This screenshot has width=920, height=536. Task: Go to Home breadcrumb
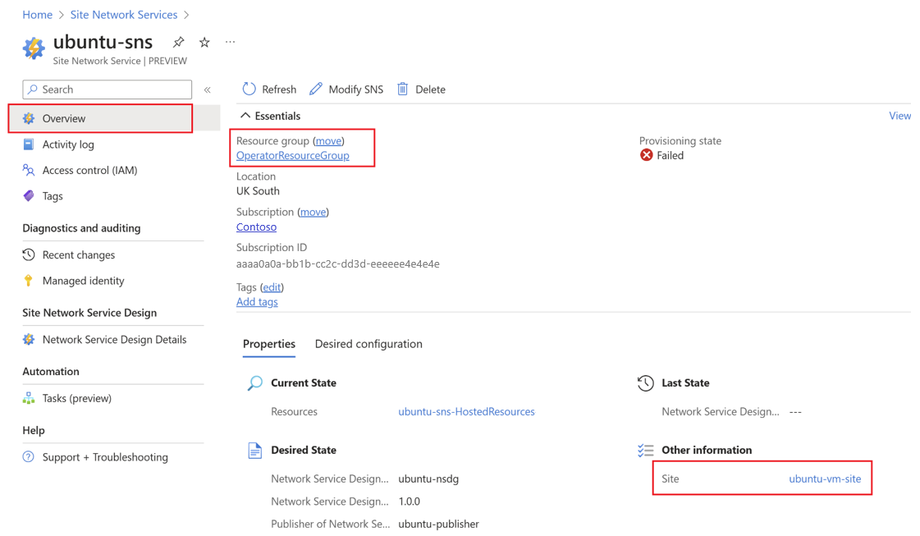point(38,15)
